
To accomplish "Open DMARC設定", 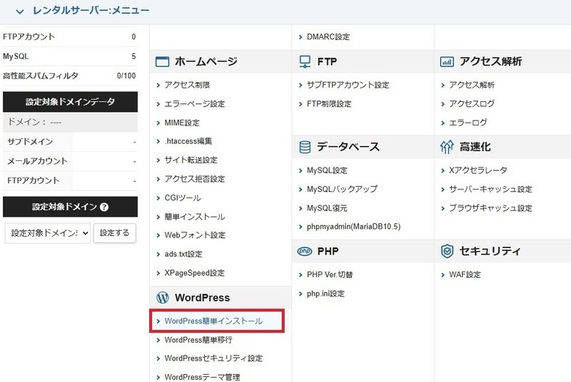I will [328, 37].
